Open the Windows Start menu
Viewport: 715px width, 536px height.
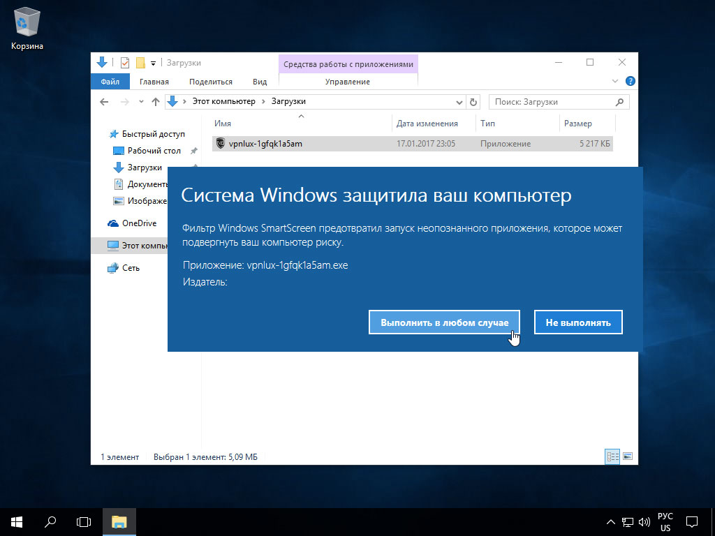point(17,522)
